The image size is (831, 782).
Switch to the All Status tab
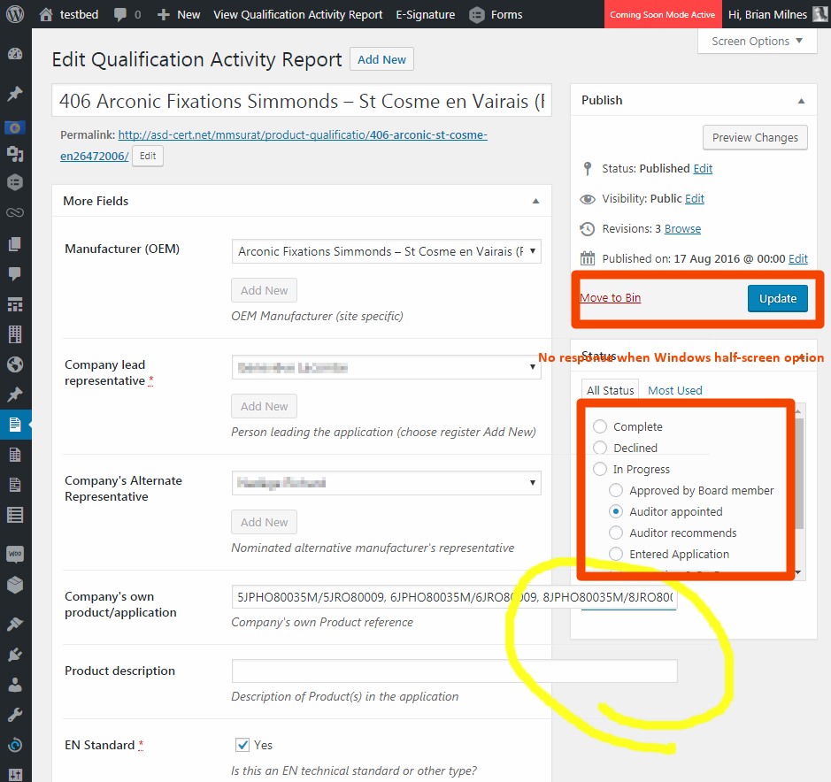pos(610,390)
